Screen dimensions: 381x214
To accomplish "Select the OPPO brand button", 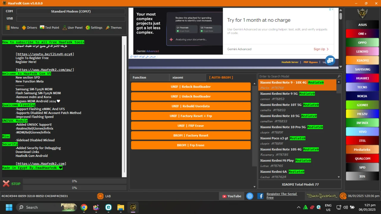I will click(x=362, y=43).
